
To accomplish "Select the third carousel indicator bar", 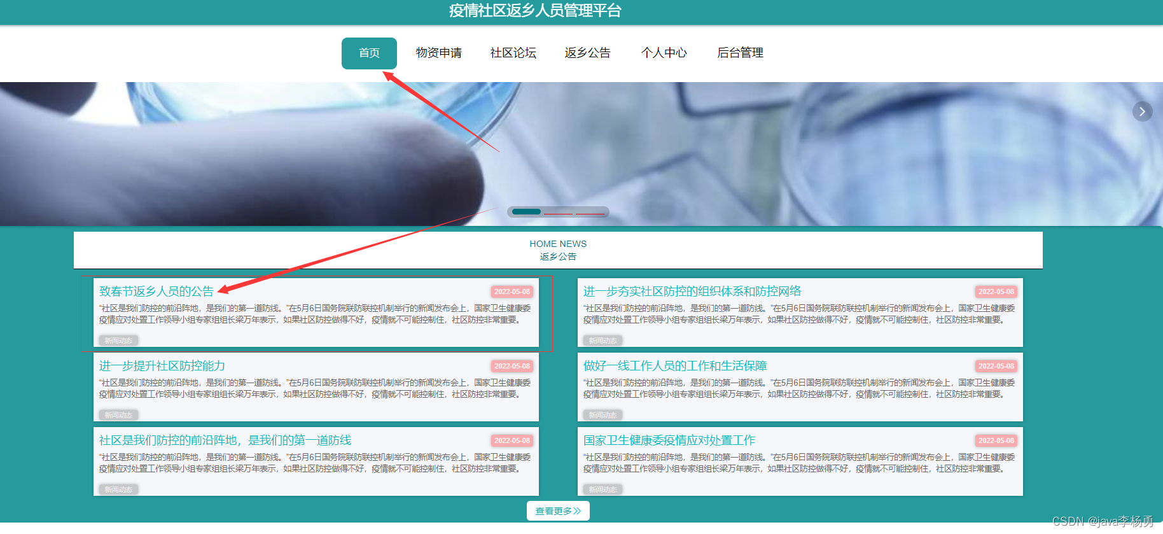I will (590, 212).
